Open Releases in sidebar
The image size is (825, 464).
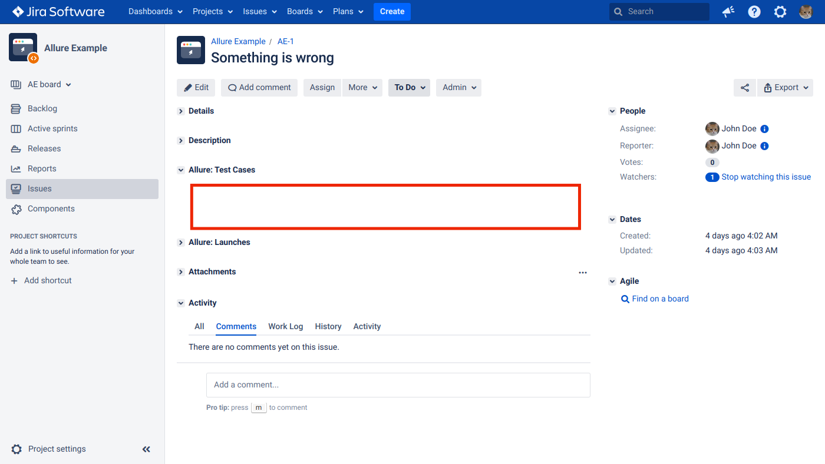(x=82, y=149)
